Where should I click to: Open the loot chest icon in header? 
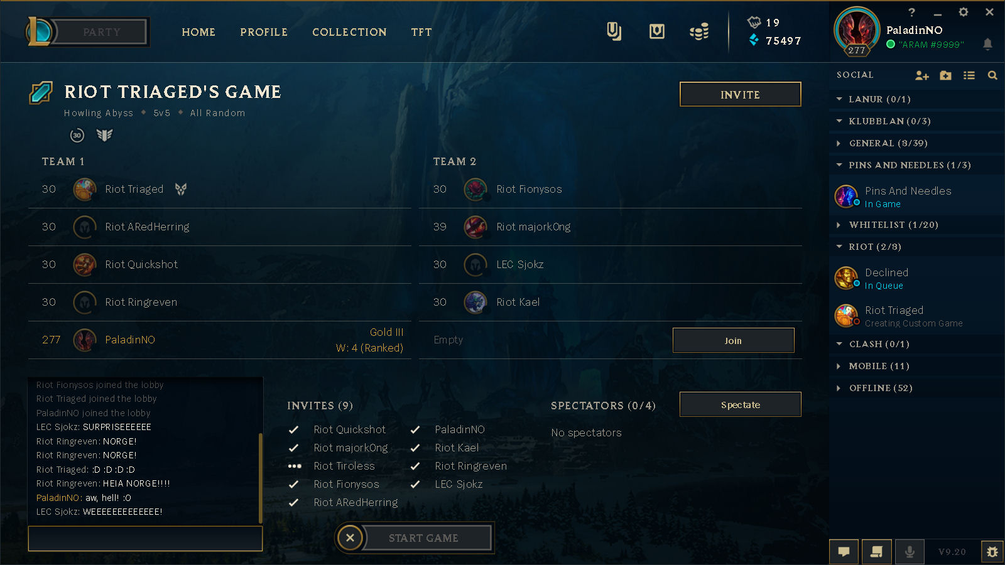click(x=656, y=31)
